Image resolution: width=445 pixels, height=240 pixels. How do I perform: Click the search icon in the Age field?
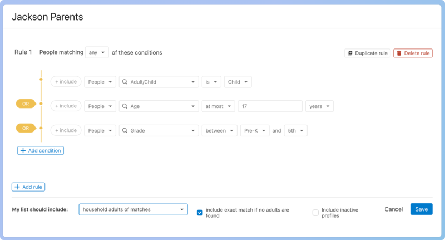pos(125,106)
